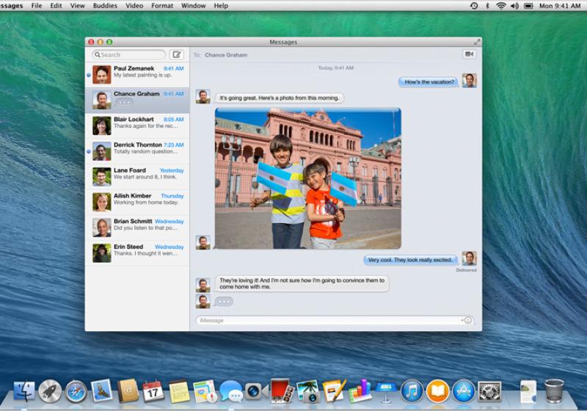This screenshot has width=587, height=411.
Task: Click the iMessage text input field
Action: point(335,321)
